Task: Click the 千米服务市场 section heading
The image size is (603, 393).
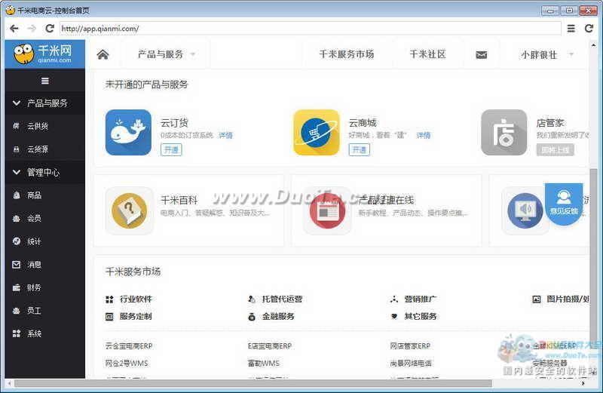Action: [133, 272]
